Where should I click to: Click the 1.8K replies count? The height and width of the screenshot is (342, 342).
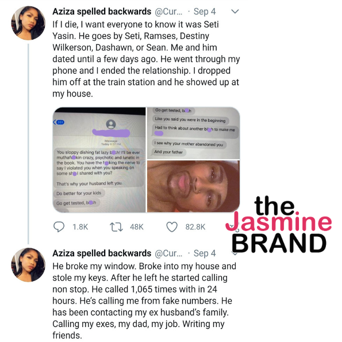(x=80, y=227)
